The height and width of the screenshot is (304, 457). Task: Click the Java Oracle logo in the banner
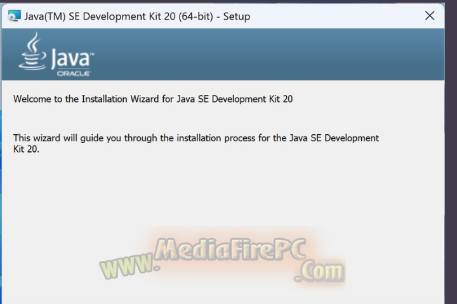click(x=56, y=54)
